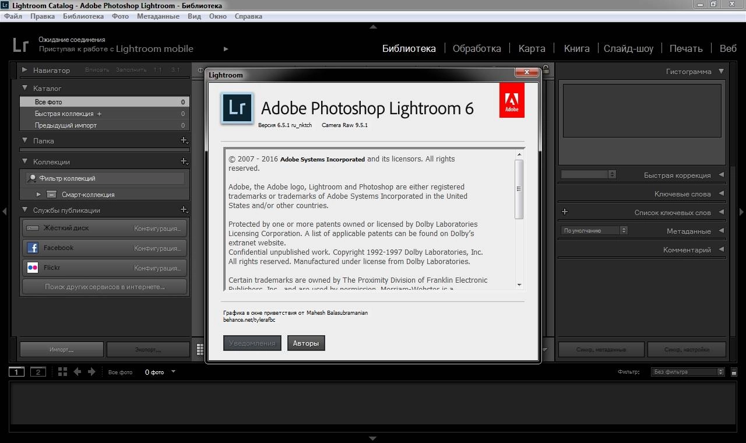Hide the top module picker panel arrow
This screenshot has height=443, width=746.
[x=373, y=27]
